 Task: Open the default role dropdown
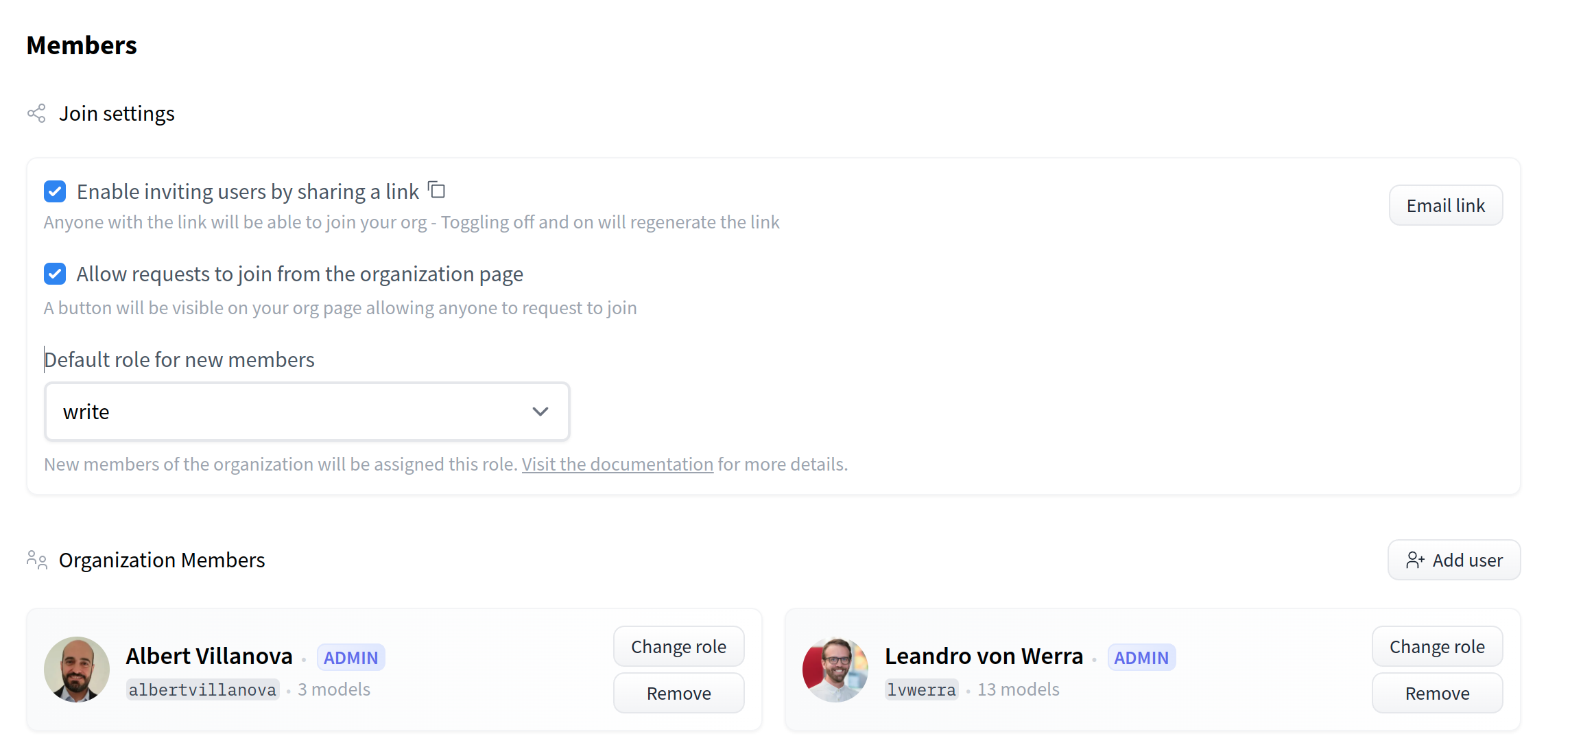click(307, 412)
